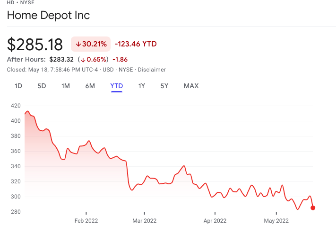Click the $285.18 price value
Screen dimensions: 336x235
click(34, 45)
